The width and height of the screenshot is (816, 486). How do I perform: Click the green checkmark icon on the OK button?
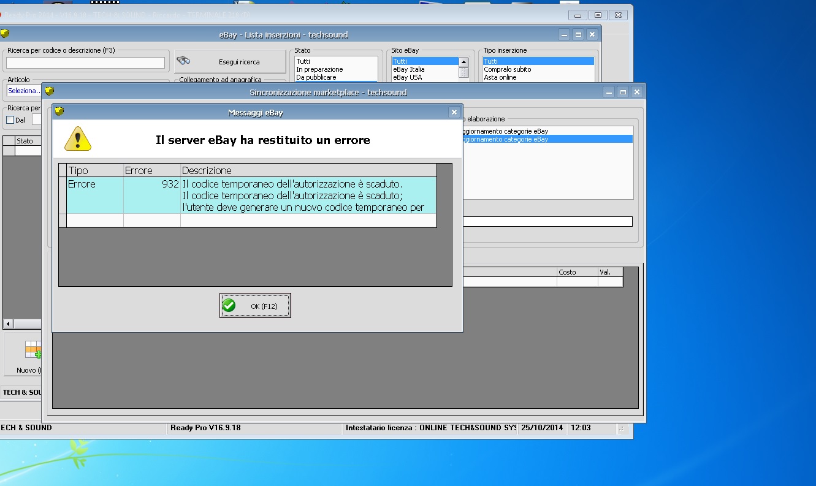(x=229, y=305)
